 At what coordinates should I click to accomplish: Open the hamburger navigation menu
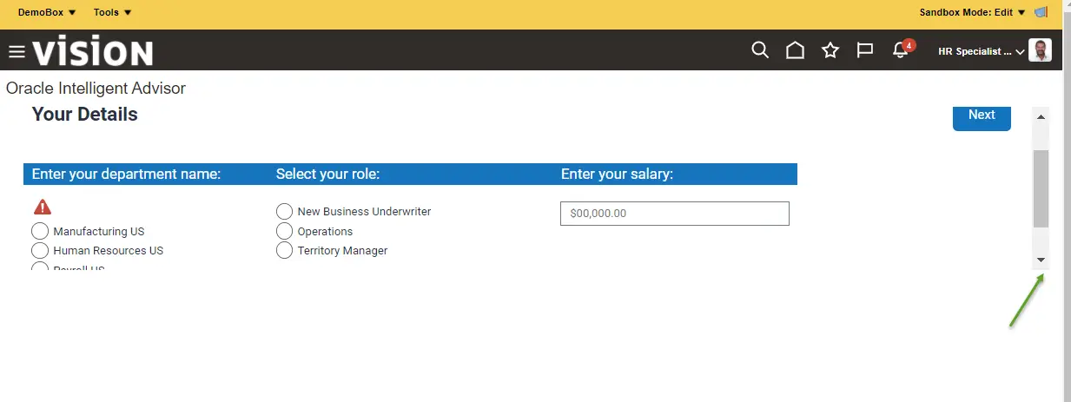[x=17, y=52]
